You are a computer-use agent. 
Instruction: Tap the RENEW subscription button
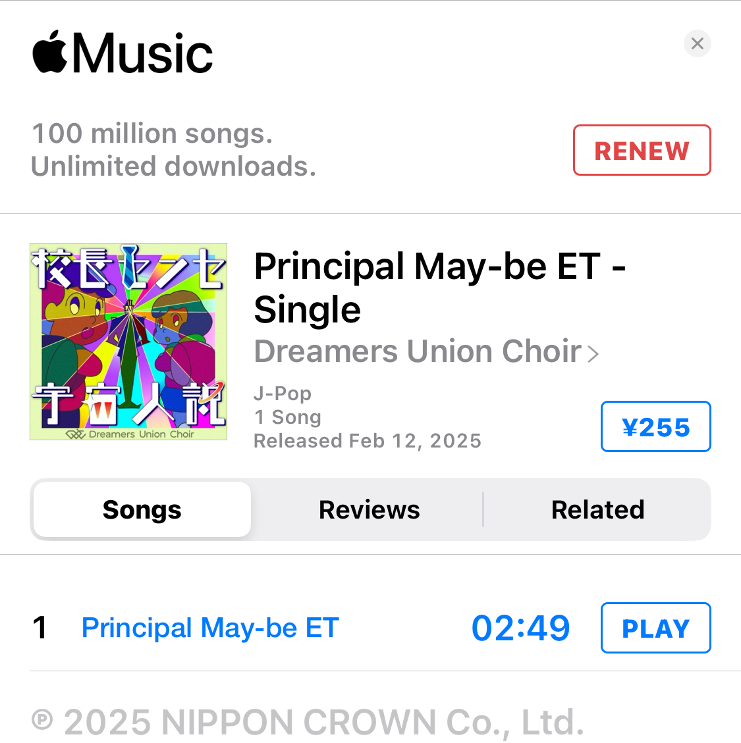642,150
